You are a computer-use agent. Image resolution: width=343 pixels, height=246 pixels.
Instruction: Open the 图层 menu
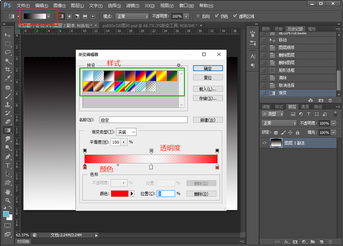pyautogui.click(x=77, y=5)
